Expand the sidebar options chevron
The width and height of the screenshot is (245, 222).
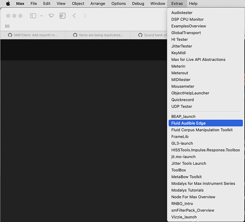click(x=41, y=16)
